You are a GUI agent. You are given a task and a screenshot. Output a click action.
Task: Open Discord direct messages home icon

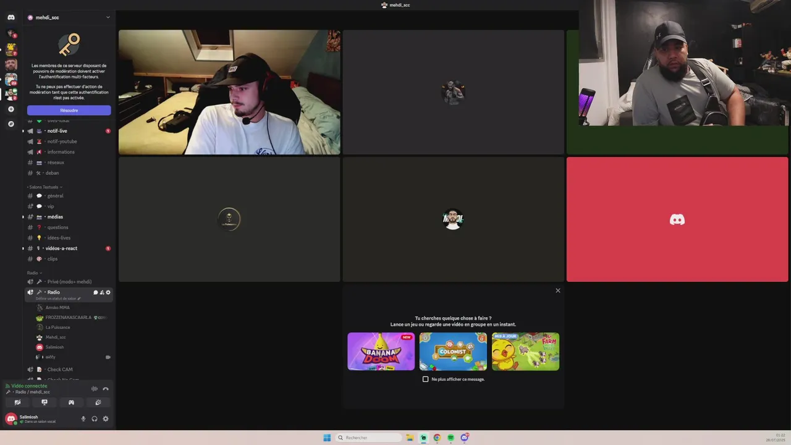(x=11, y=17)
